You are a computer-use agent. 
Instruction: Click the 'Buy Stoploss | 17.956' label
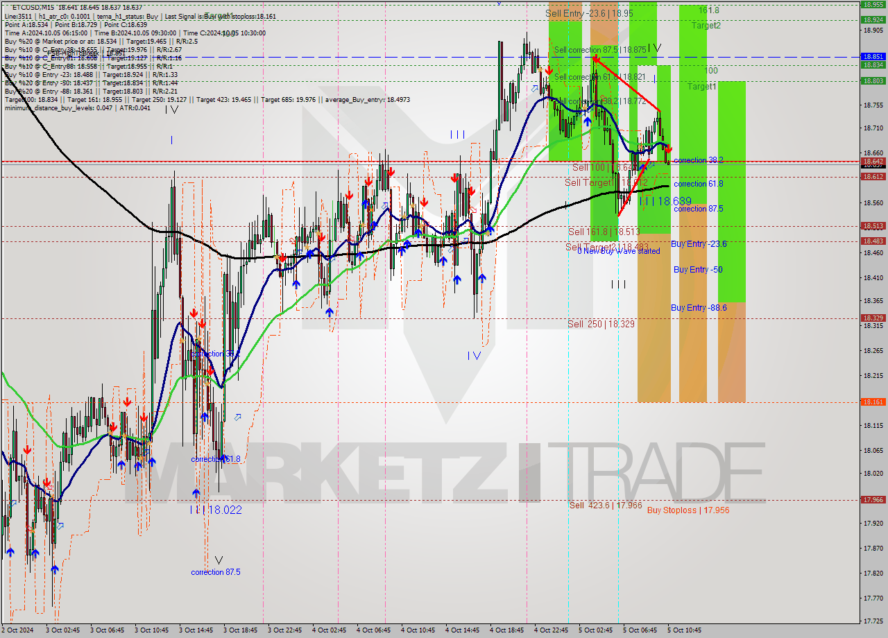click(688, 510)
